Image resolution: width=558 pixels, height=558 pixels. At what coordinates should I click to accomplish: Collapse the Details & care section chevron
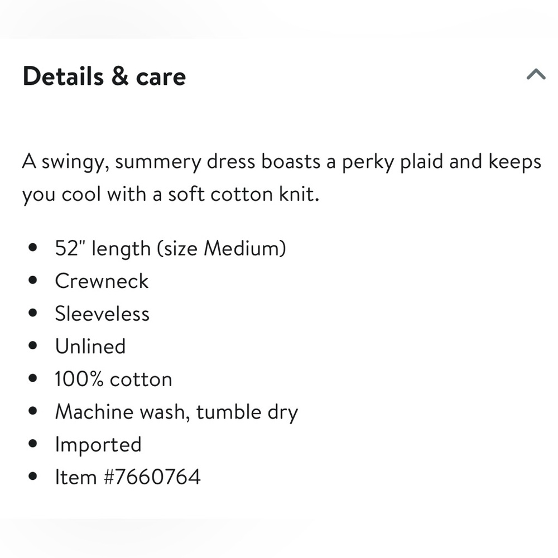click(x=536, y=74)
